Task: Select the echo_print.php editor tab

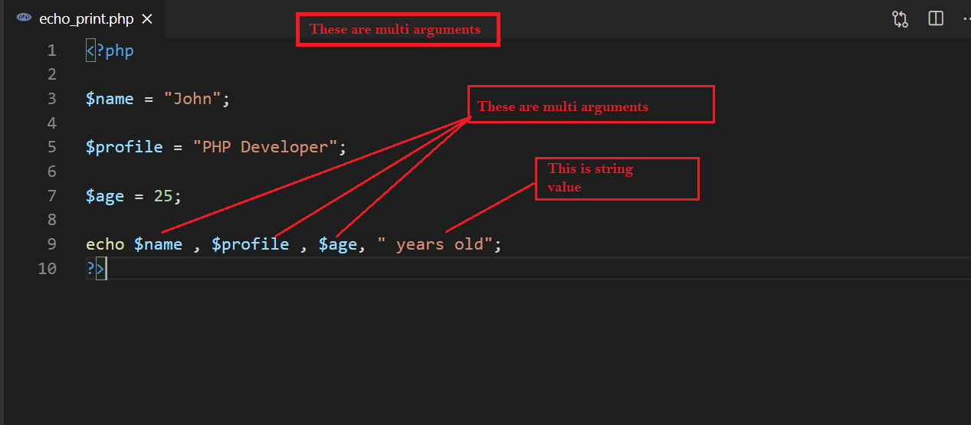Action: 84,19
